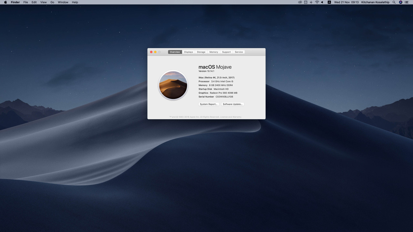Switch to the Support tab
Screen dimensions: 413x232
tap(226, 52)
